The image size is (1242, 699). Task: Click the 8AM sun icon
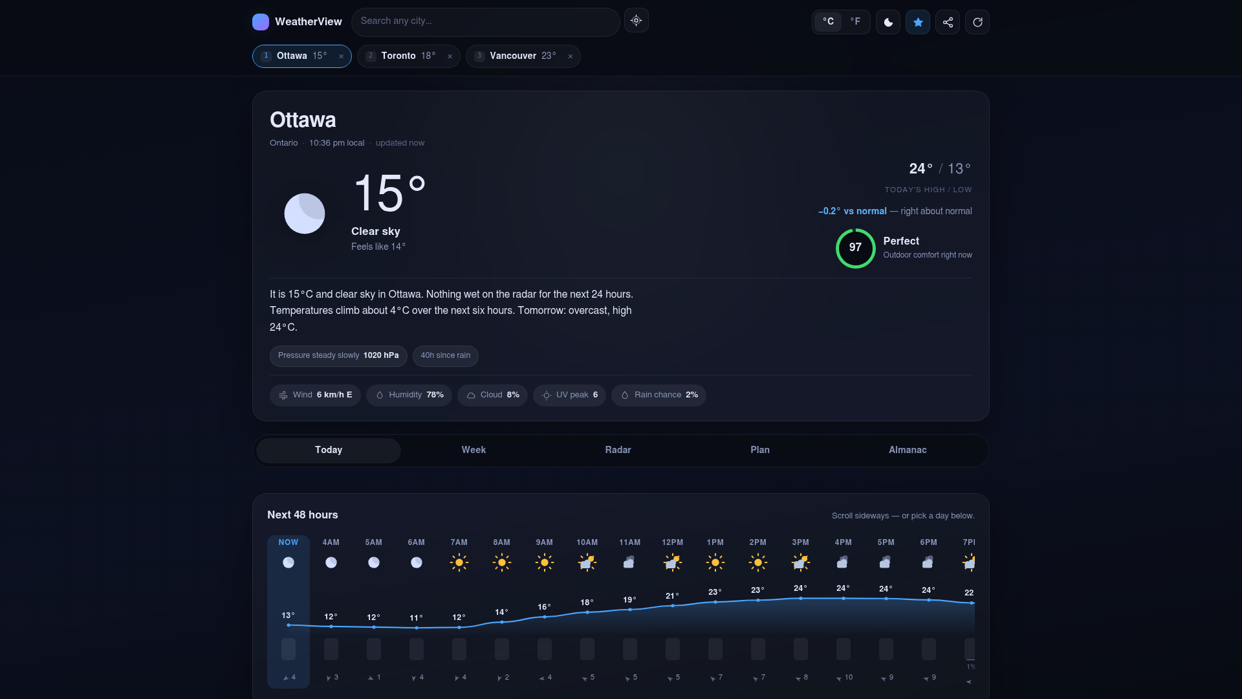coord(502,563)
